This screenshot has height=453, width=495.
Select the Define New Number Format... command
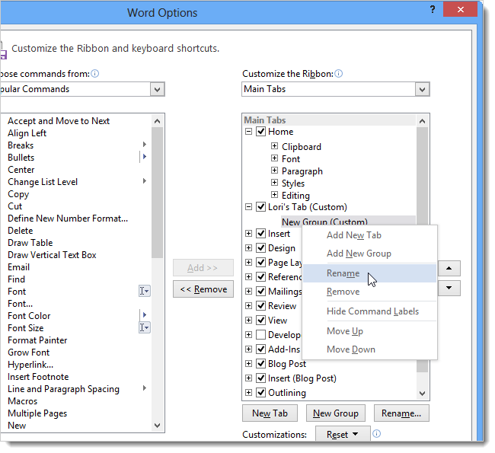[68, 219]
